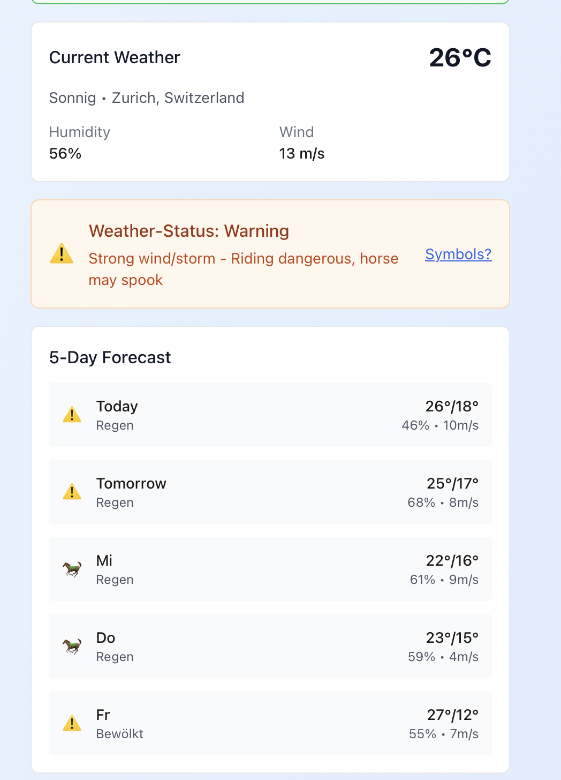The width and height of the screenshot is (561, 780).
Task: Click Friday's warning triangle icon
Action: coord(72,723)
